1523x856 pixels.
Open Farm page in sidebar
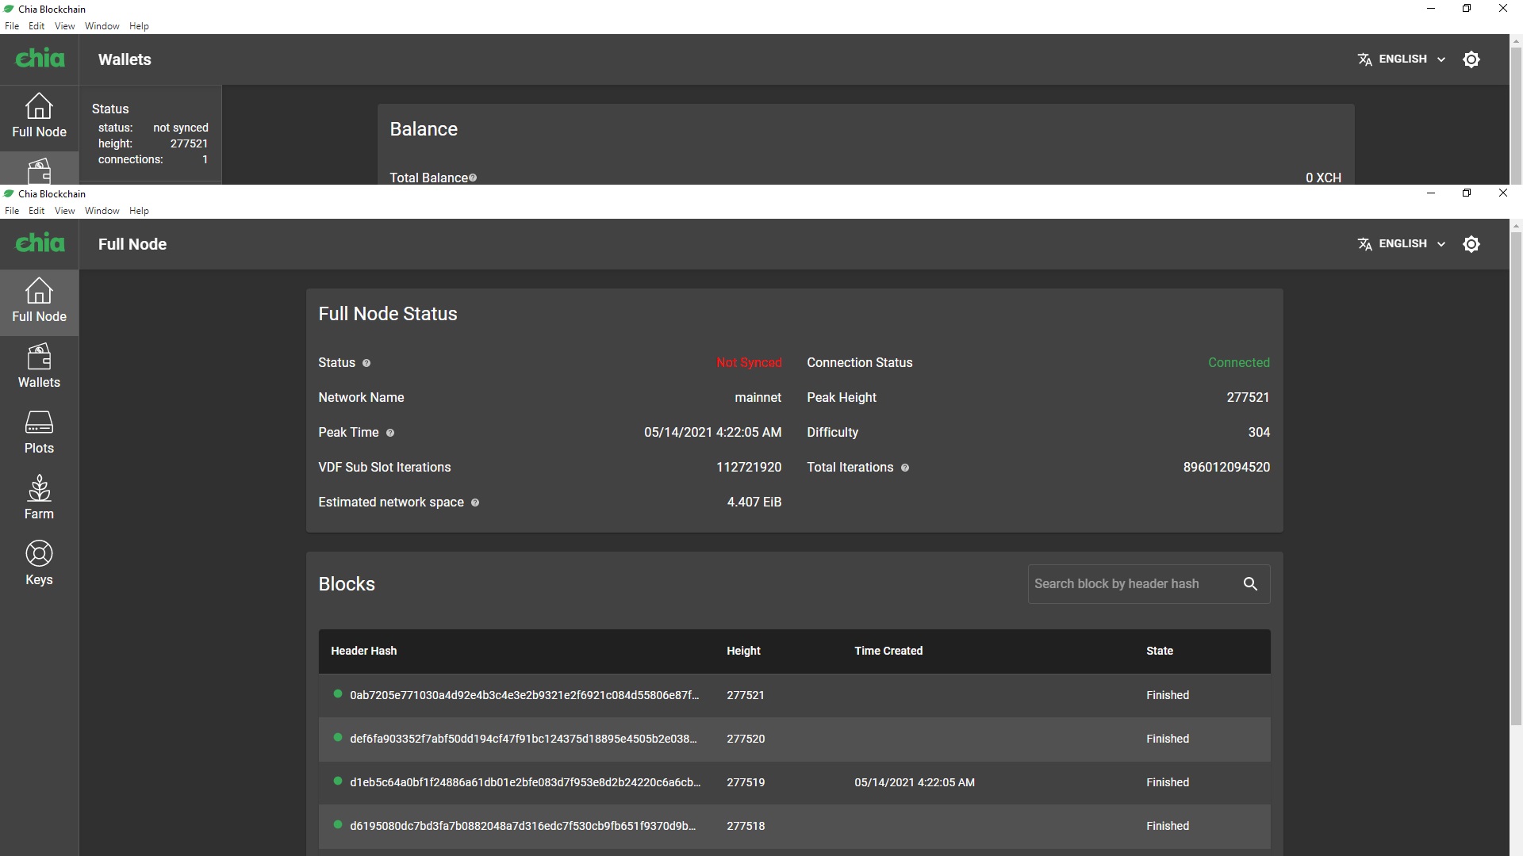(x=39, y=499)
